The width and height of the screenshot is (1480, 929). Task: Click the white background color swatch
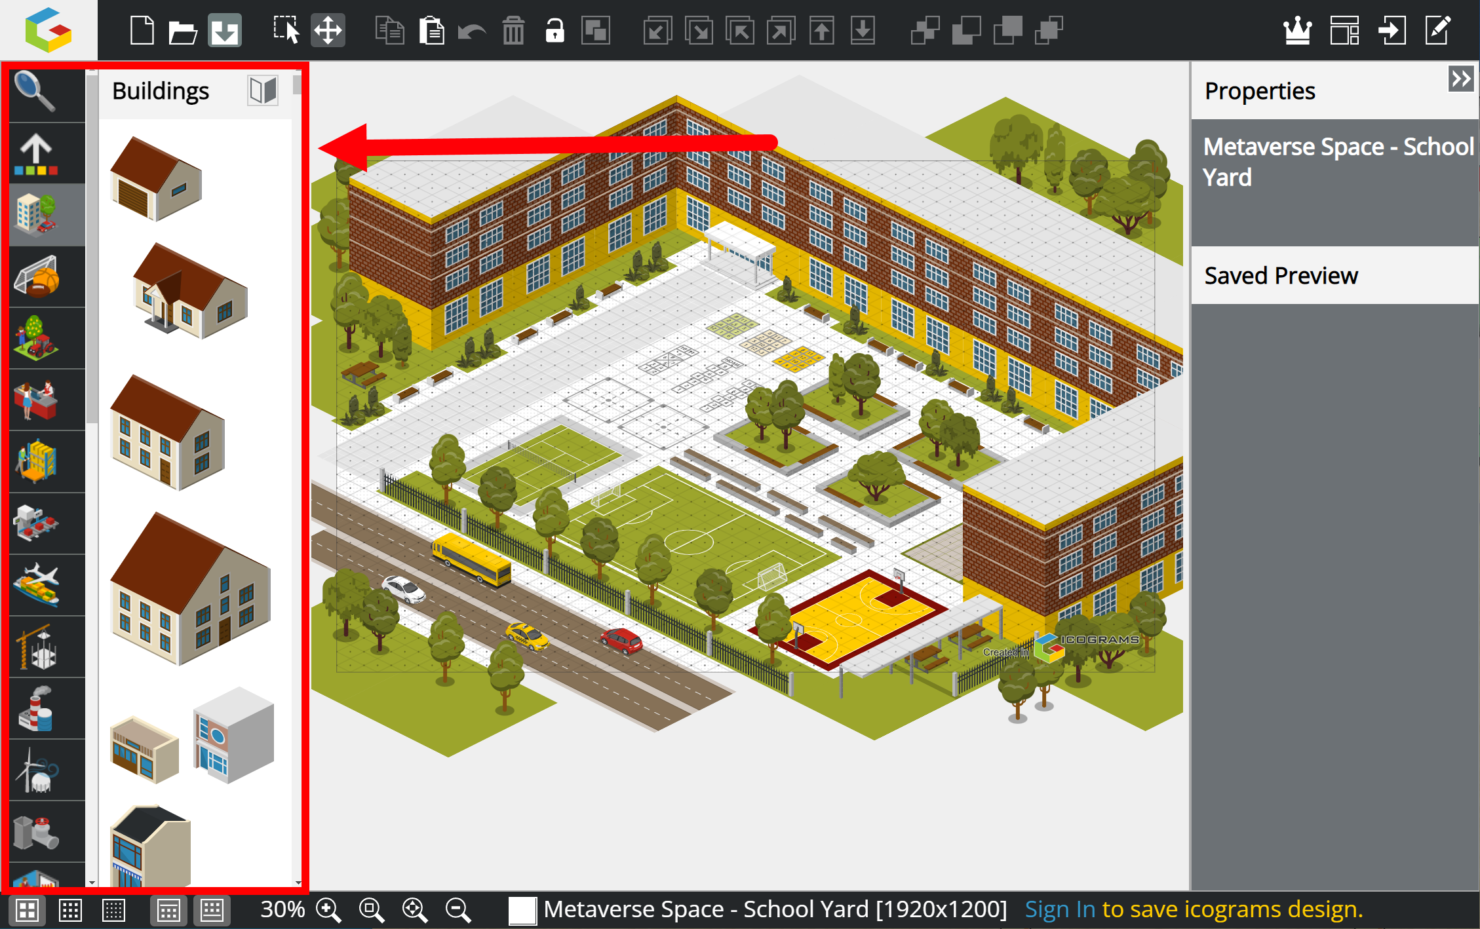coord(522,910)
